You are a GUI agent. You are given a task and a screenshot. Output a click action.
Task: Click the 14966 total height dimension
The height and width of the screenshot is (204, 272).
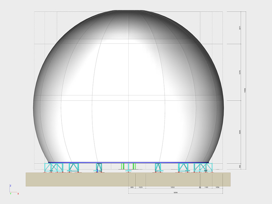pyautogui.click(x=245, y=90)
